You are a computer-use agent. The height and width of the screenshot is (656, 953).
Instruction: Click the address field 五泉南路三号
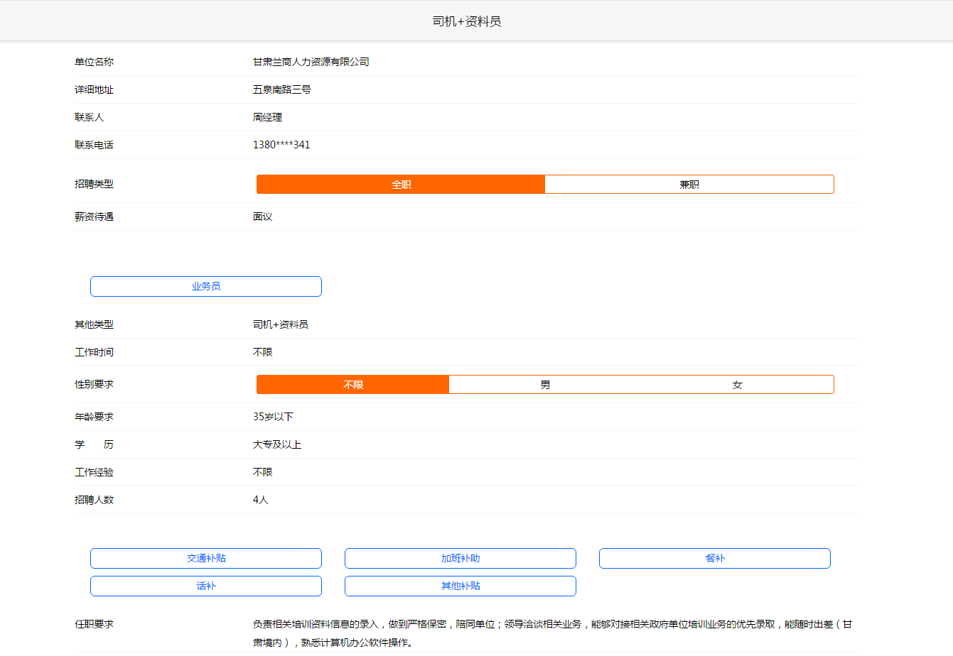282,89
